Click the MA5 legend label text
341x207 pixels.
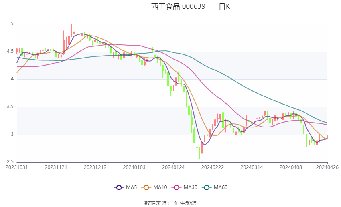coord(131,187)
